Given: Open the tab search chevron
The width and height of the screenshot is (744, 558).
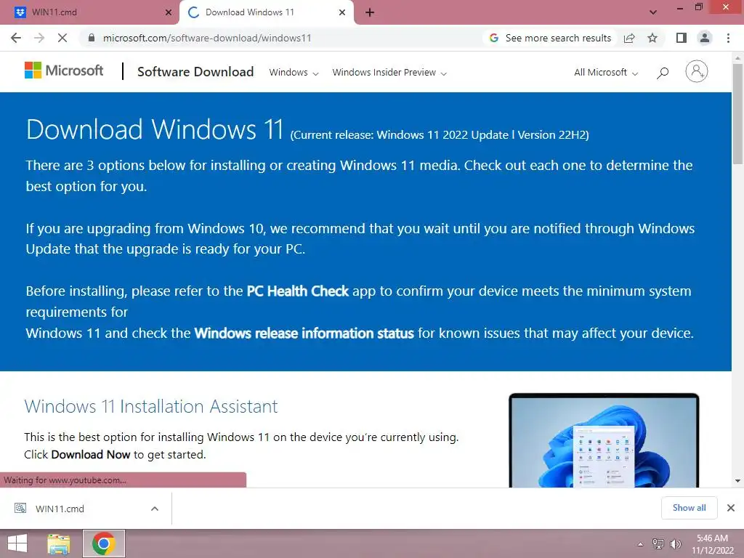Looking at the screenshot, I should [x=653, y=12].
